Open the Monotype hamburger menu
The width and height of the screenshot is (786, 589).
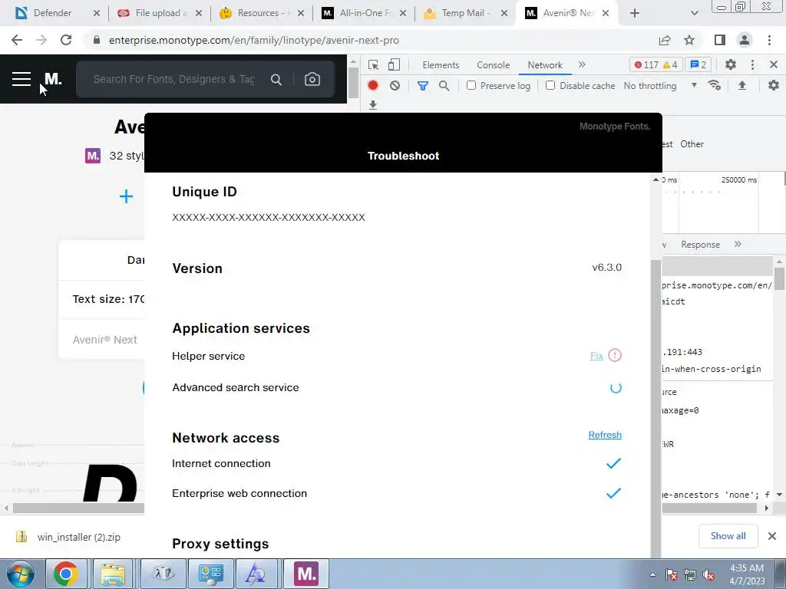tap(21, 79)
